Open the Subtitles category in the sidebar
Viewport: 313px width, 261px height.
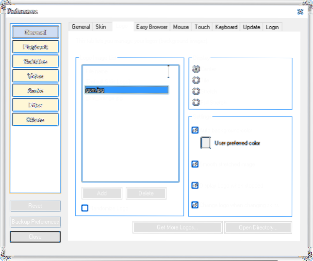[35, 61]
